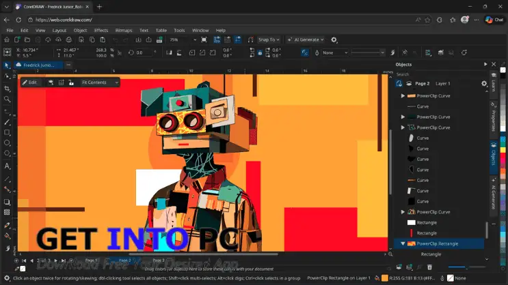The width and height of the screenshot is (508, 285).
Task: Toggle the chamfered corner option
Action: [x=213, y=52]
